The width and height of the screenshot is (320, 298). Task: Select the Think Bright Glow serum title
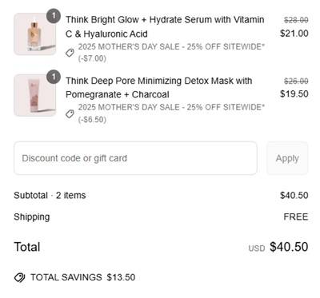[x=165, y=26]
